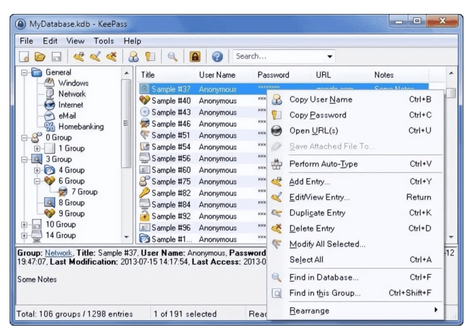Choose Delete Entry in context menu

coord(355,229)
